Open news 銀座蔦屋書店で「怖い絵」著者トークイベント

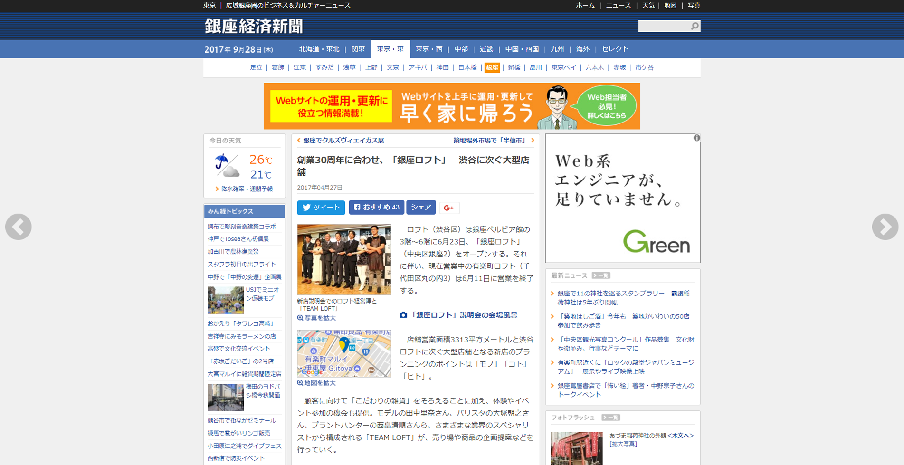[x=626, y=390]
